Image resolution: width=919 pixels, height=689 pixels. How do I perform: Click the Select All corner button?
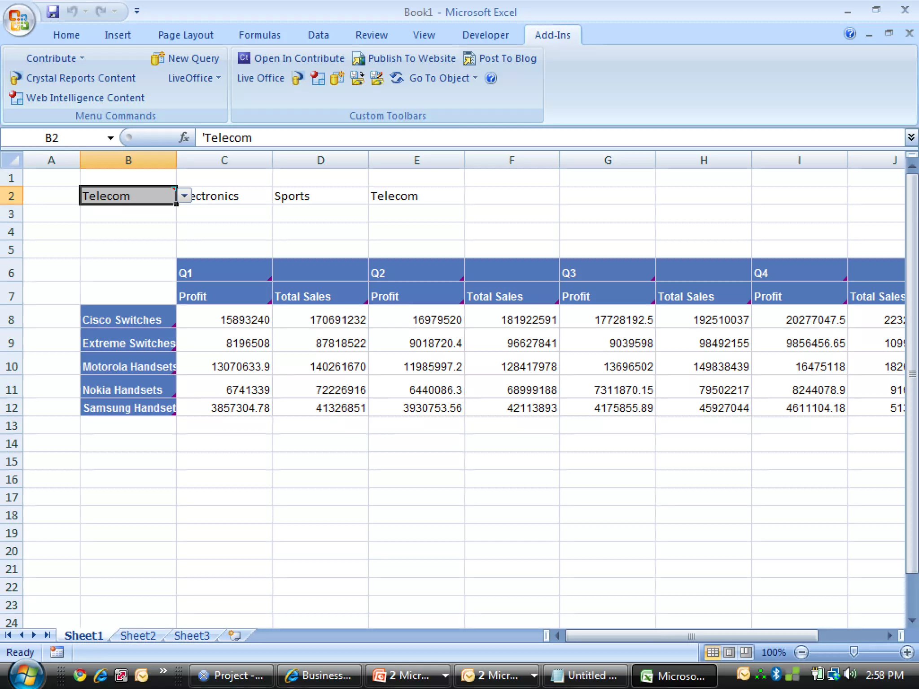12,160
